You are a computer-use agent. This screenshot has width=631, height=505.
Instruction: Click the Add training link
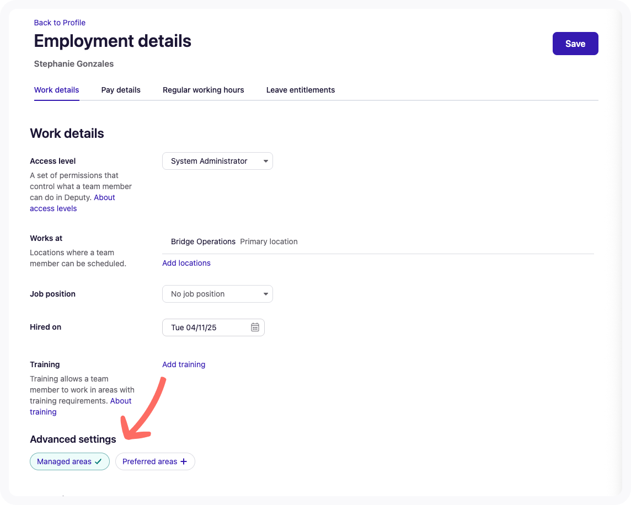pyautogui.click(x=184, y=364)
